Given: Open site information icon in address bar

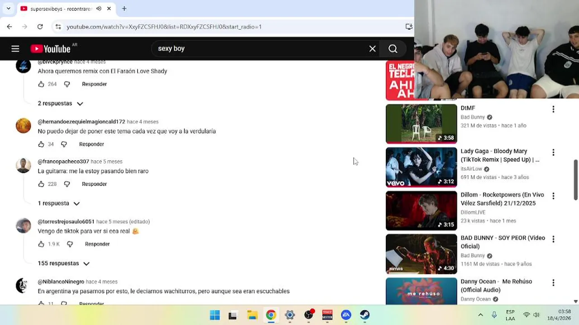Looking at the screenshot, I should click(x=58, y=27).
